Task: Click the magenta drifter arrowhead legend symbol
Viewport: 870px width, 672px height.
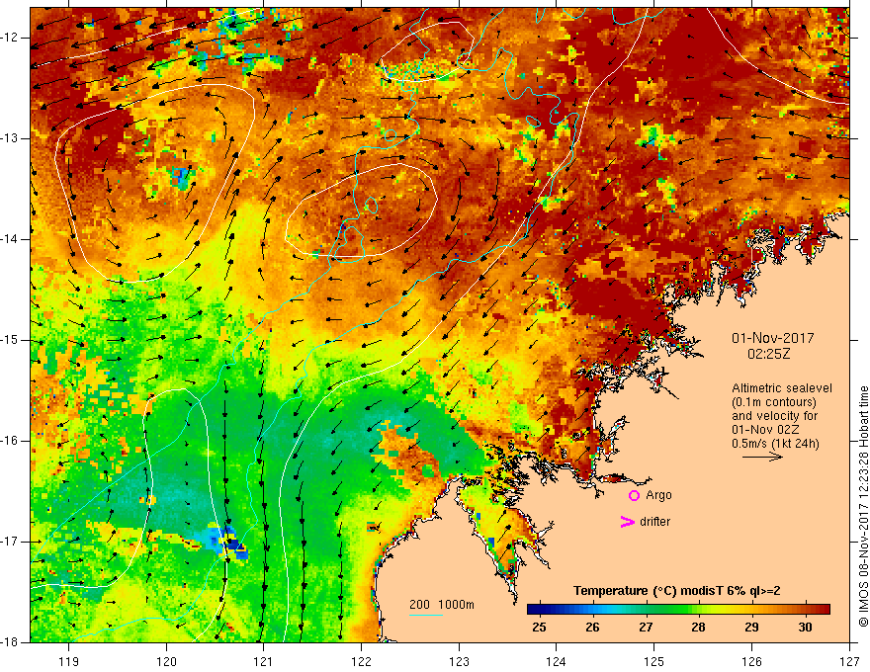Action: point(627,522)
